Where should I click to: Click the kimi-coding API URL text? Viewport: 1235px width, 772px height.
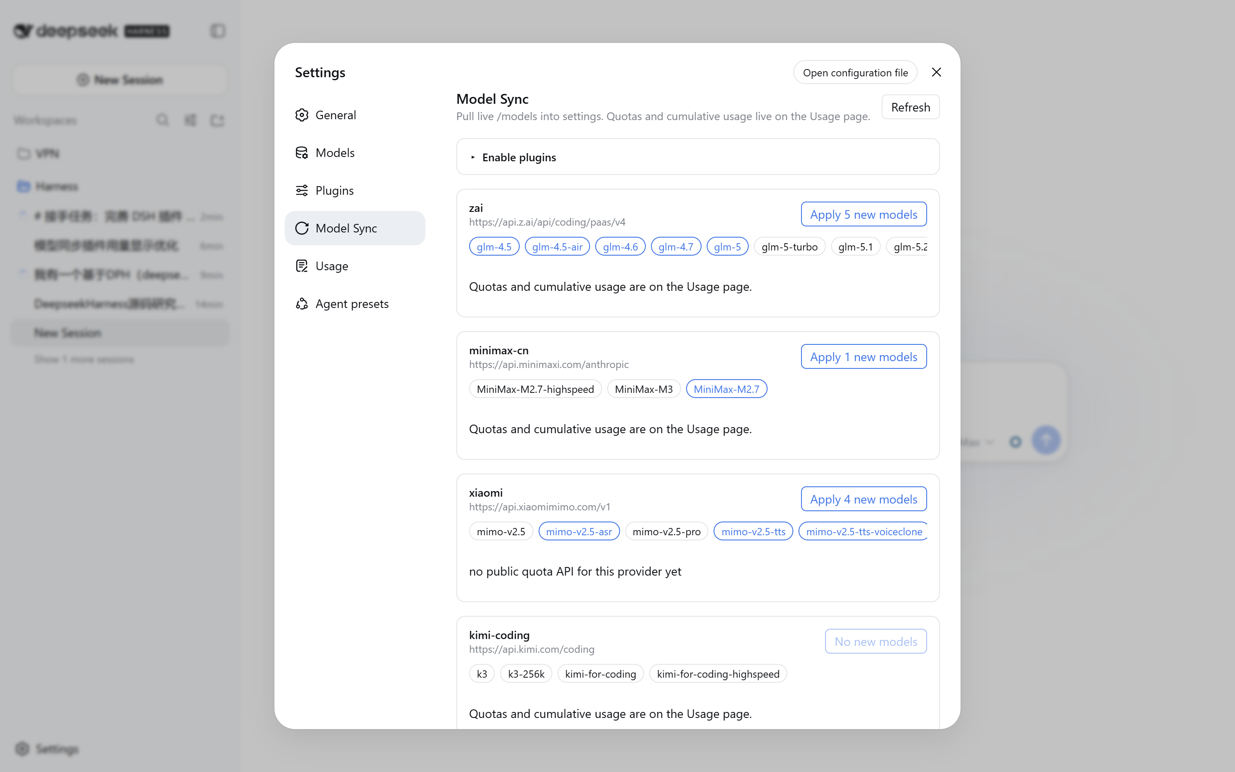[531, 649]
